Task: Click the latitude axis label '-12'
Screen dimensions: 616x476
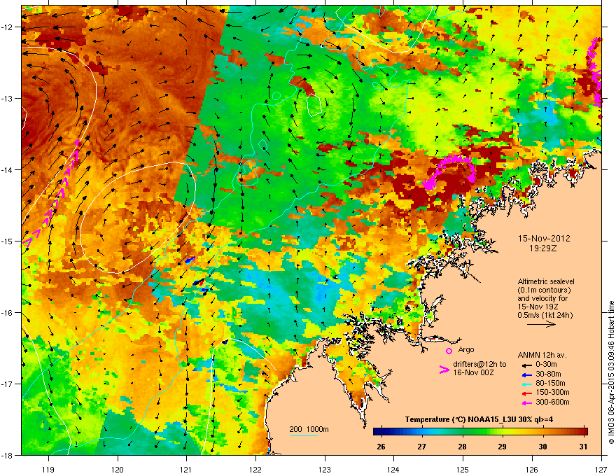Action: (8, 27)
